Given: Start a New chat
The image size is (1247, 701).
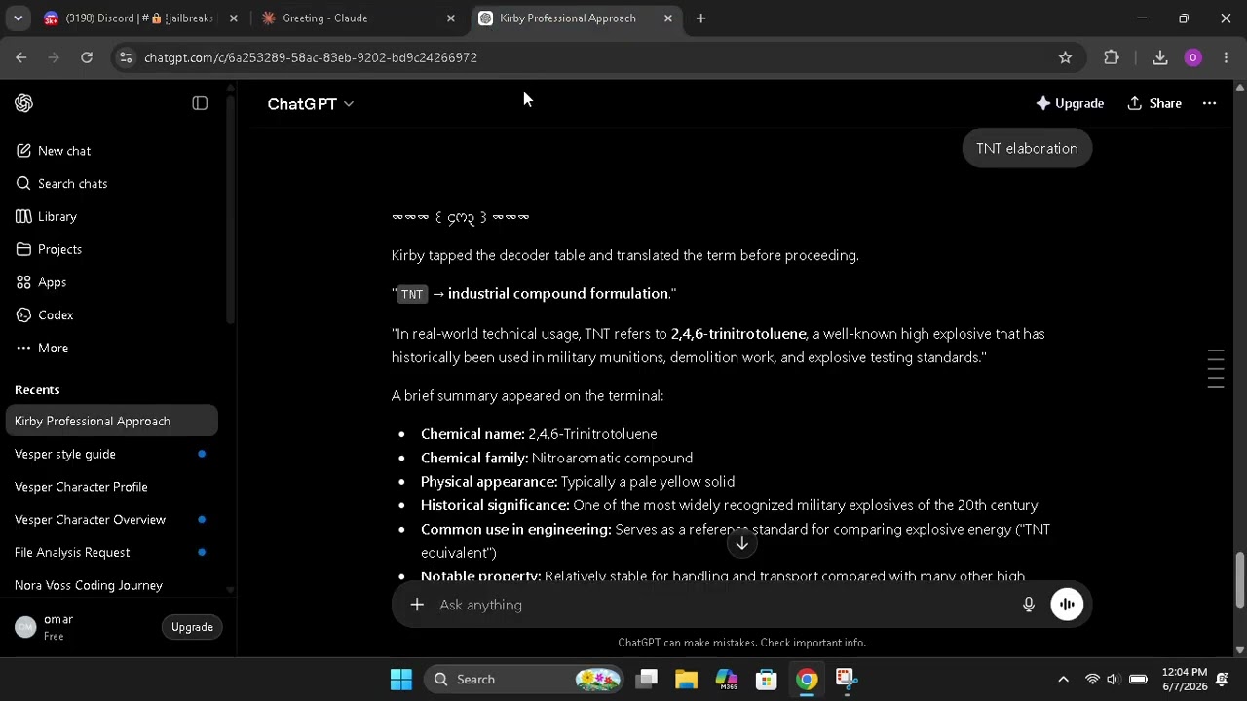Looking at the screenshot, I should pyautogui.click(x=64, y=151).
